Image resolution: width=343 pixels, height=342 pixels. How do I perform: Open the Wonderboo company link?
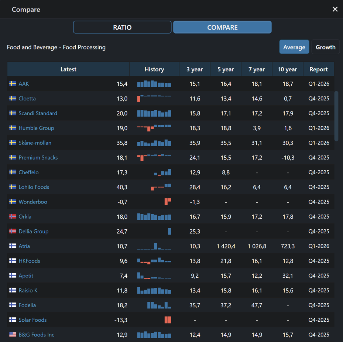pos(33,202)
